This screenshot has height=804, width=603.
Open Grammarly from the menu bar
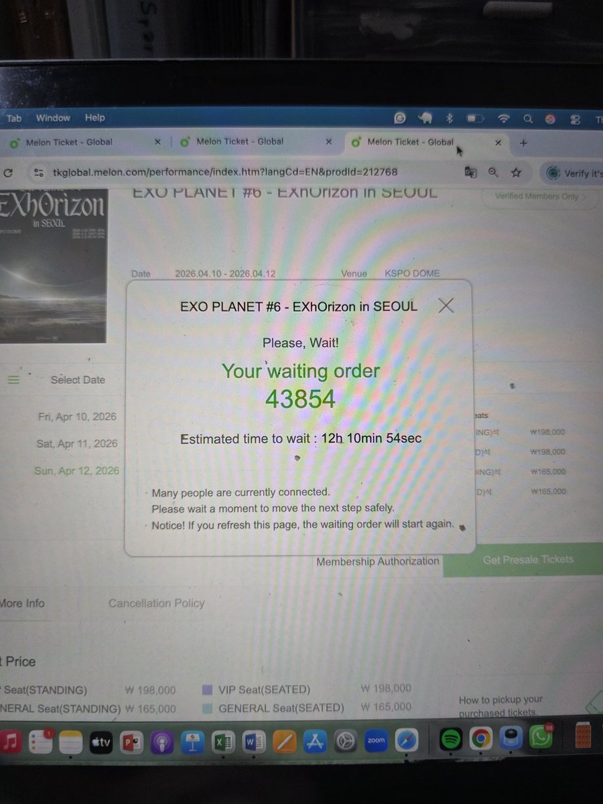[x=400, y=119]
